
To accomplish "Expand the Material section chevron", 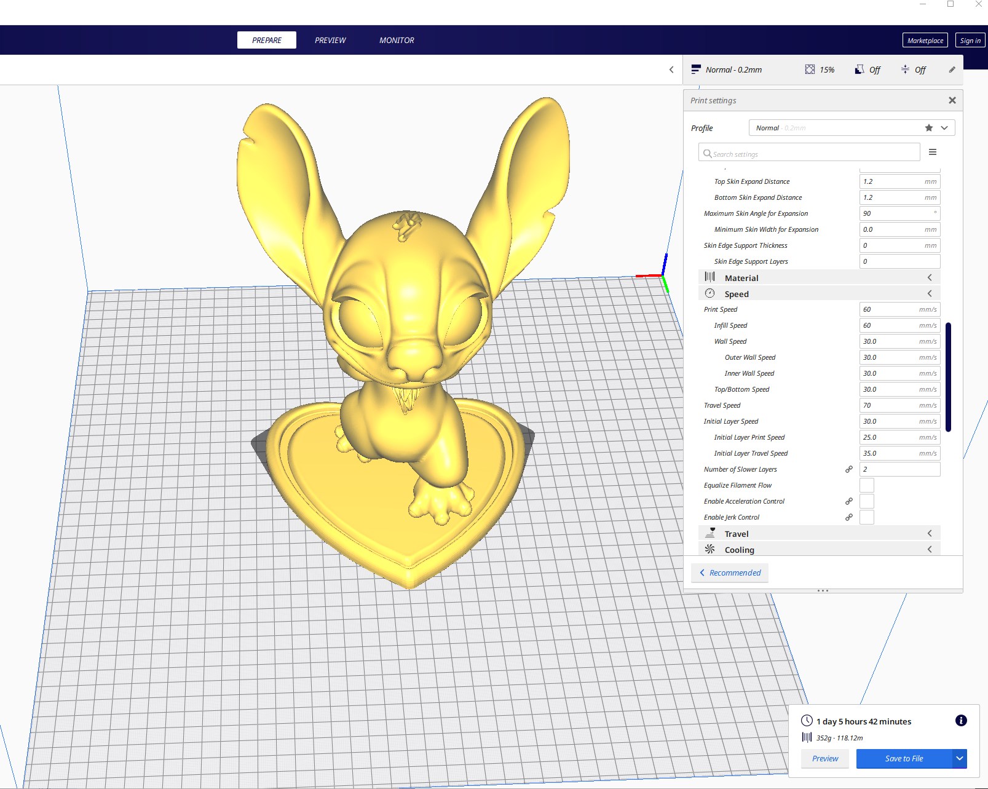I will 930,277.
